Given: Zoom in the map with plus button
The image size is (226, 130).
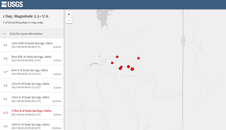Looking at the screenshot, I should point(69,14).
